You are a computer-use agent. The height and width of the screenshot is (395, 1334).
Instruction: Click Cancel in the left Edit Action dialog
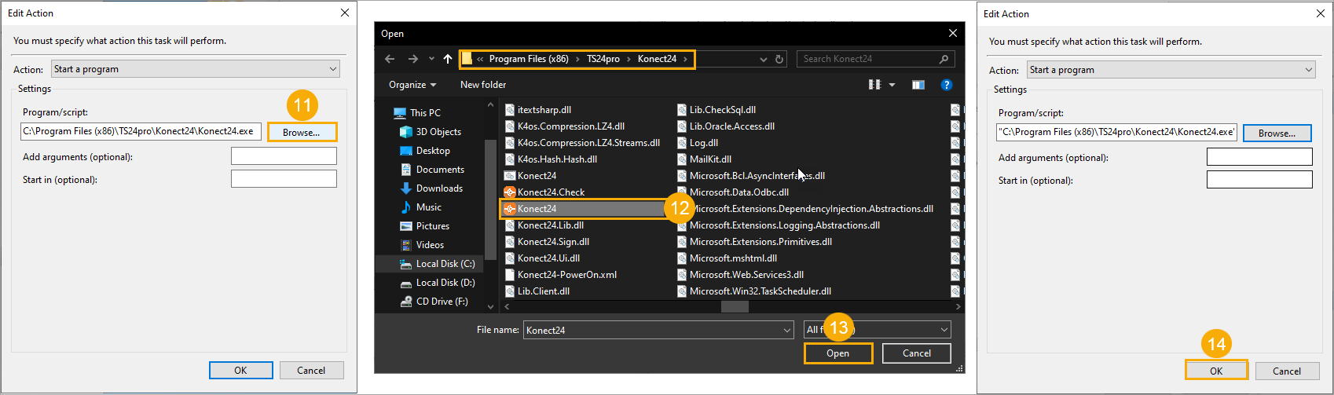click(x=311, y=371)
